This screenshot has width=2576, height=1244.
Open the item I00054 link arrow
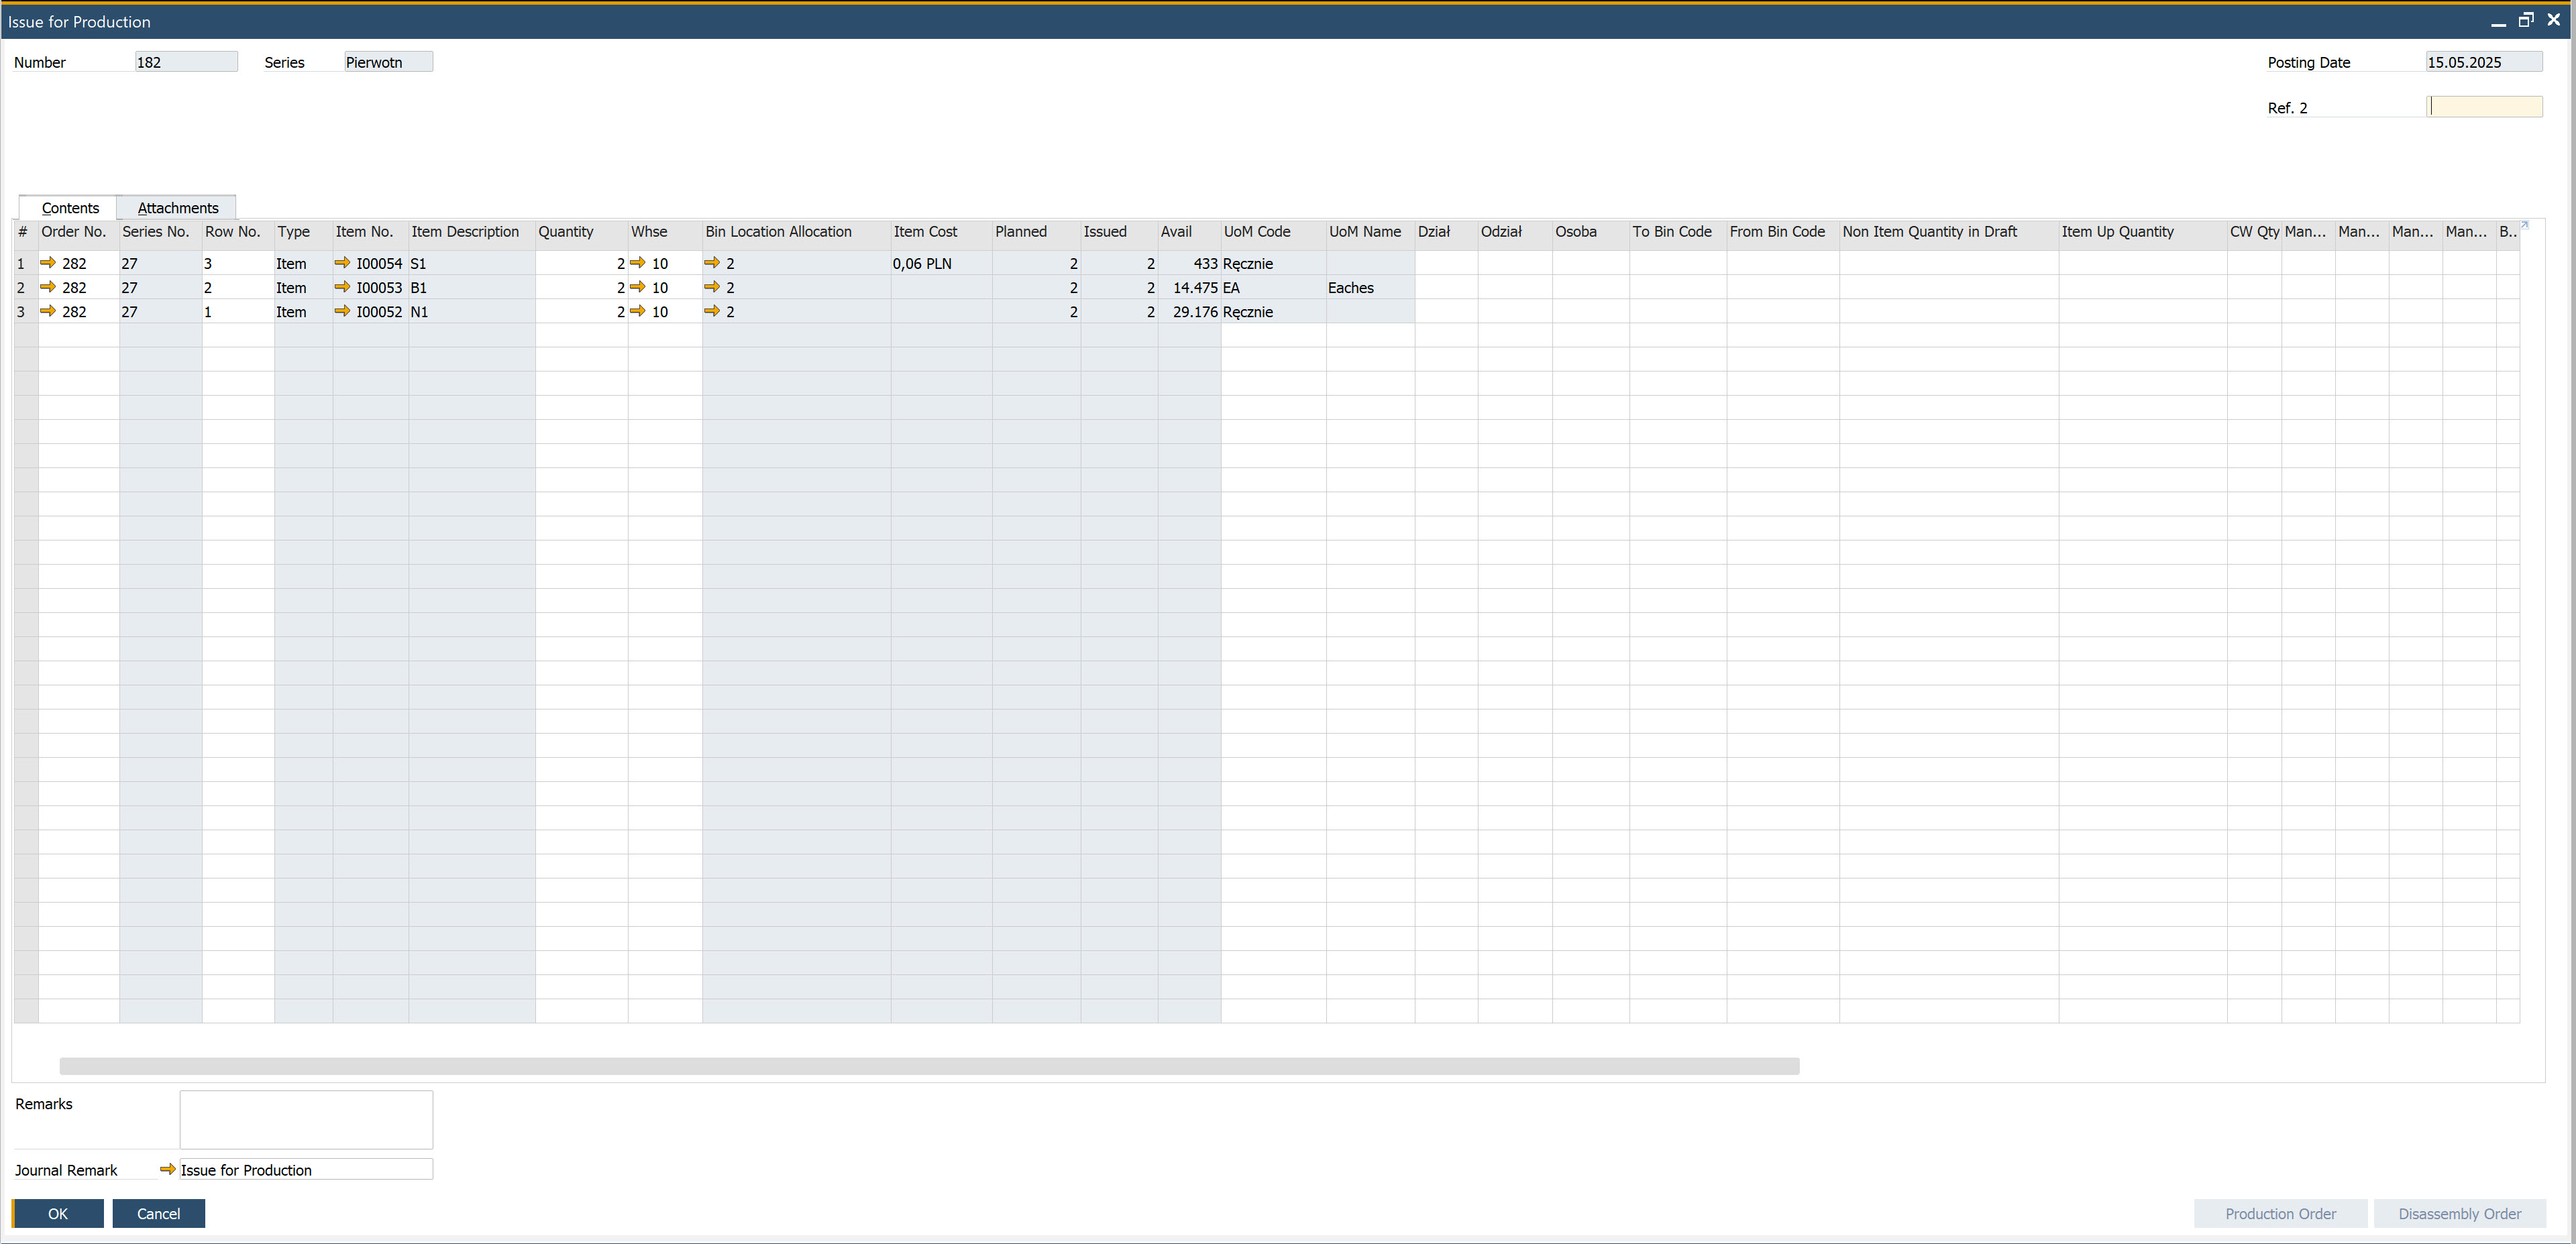(x=342, y=263)
